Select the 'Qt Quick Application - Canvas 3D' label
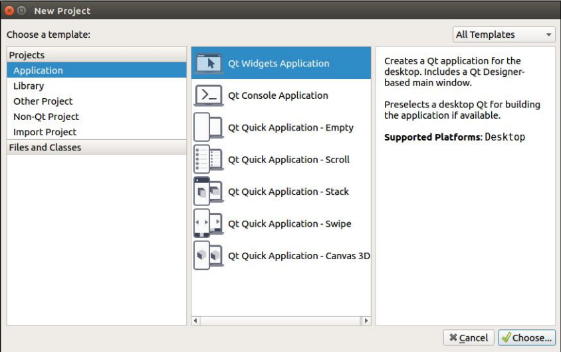561x352 pixels. [299, 256]
